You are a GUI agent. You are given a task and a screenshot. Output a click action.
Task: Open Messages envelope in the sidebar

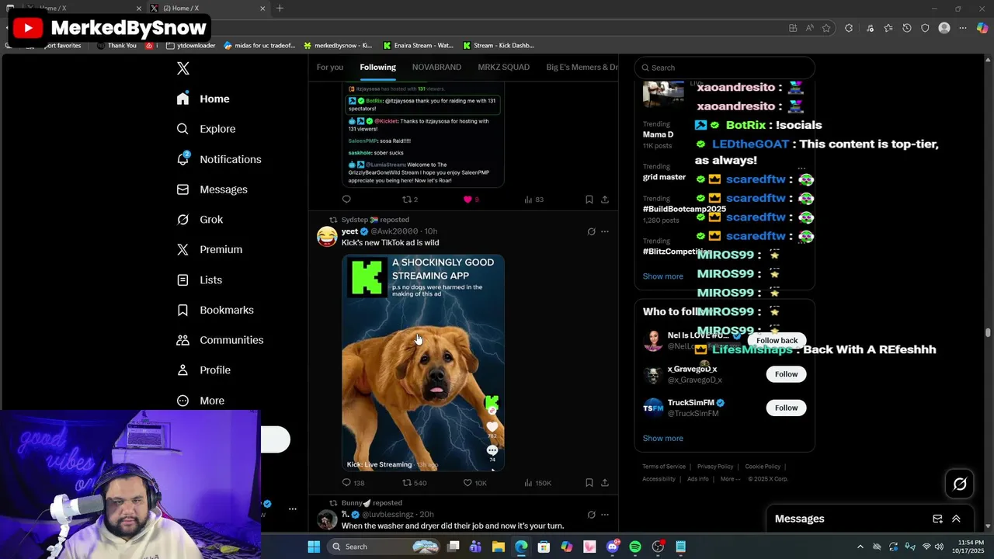tap(212, 189)
